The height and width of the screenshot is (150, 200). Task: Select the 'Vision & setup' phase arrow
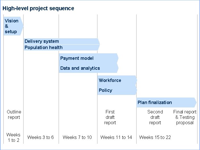12,26
